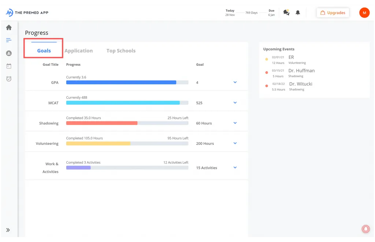375x242 pixels.
Task: Select the Progress bars icon in sidebar
Action: 9,40
